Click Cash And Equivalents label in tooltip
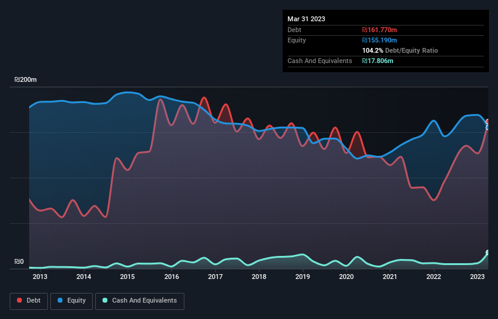This screenshot has height=319, width=498. pos(320,61)
